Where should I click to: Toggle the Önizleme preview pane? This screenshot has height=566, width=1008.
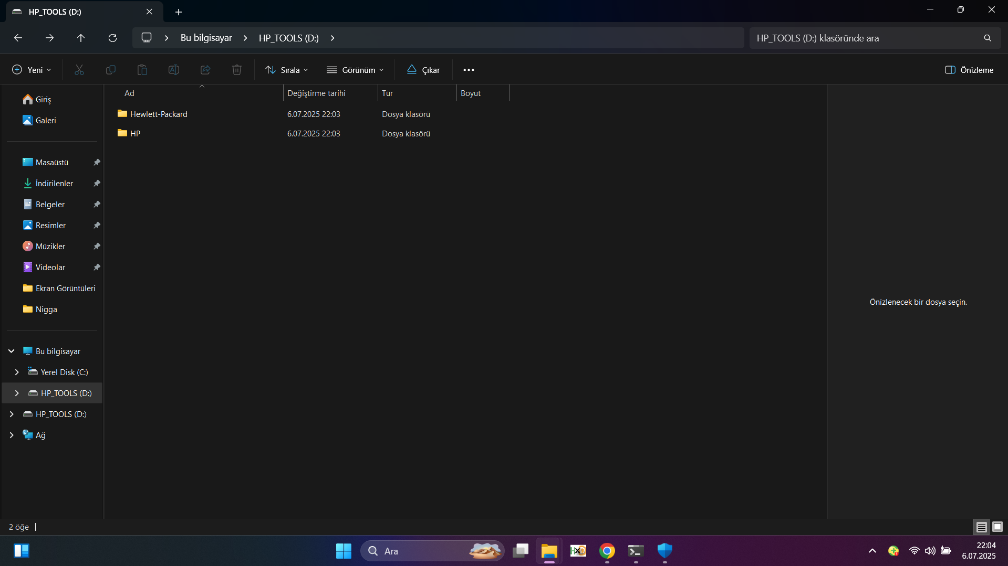pos(968,69)
